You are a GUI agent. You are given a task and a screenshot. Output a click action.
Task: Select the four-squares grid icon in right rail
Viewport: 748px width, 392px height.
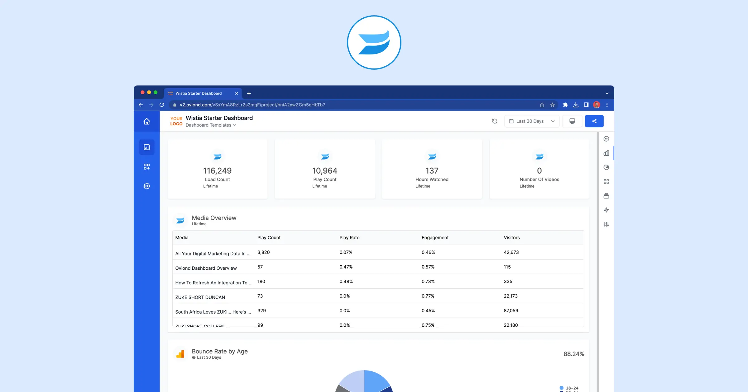tap(606, 182)
